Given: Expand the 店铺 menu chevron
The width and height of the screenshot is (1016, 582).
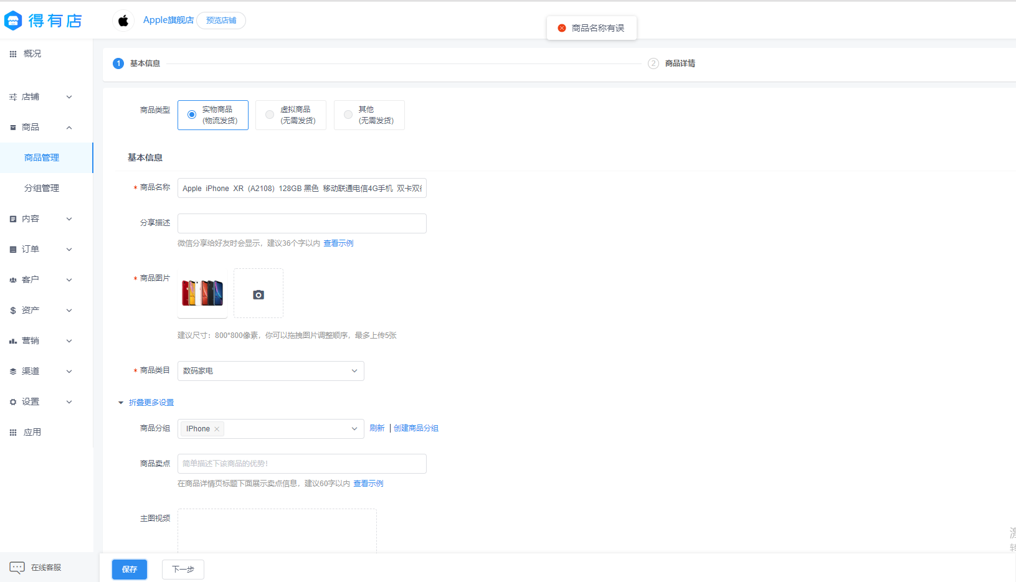Looking at the screenshot, I should (x=69, y=97).
